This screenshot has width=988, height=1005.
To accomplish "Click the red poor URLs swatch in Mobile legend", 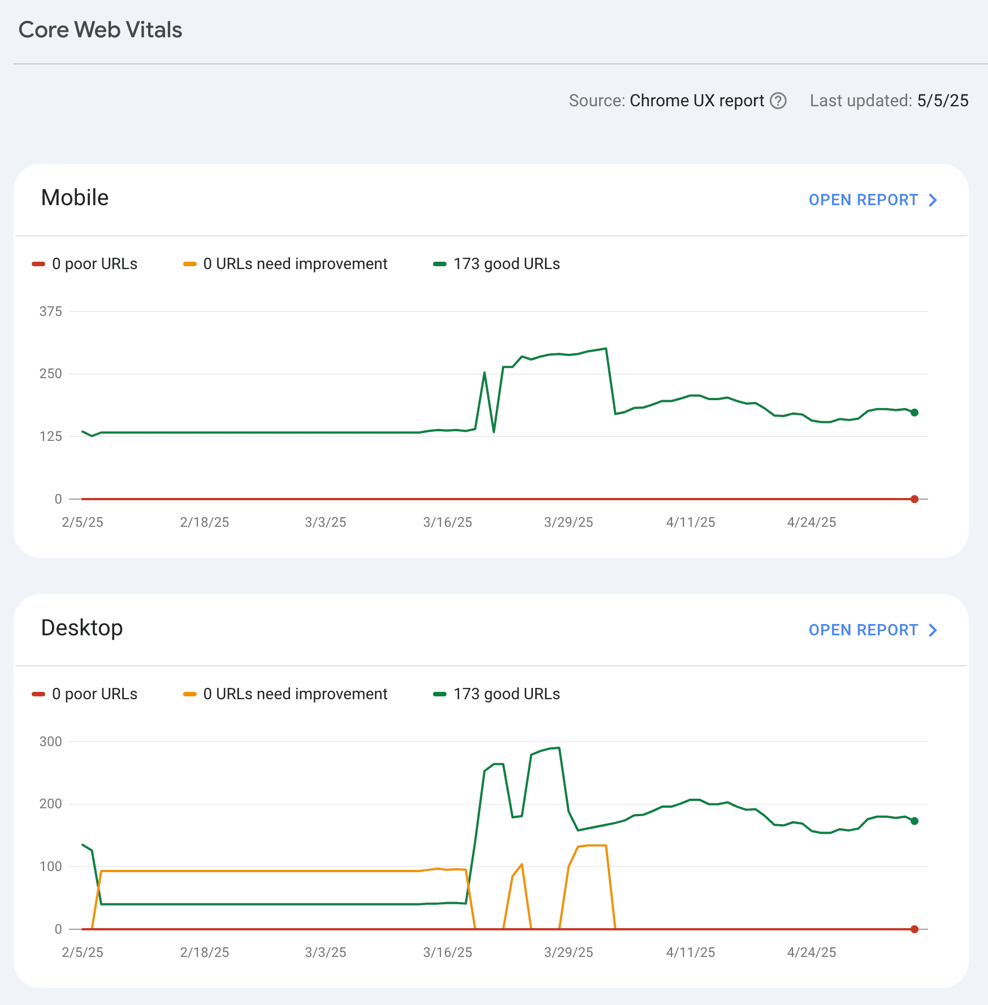I will 38,264.
